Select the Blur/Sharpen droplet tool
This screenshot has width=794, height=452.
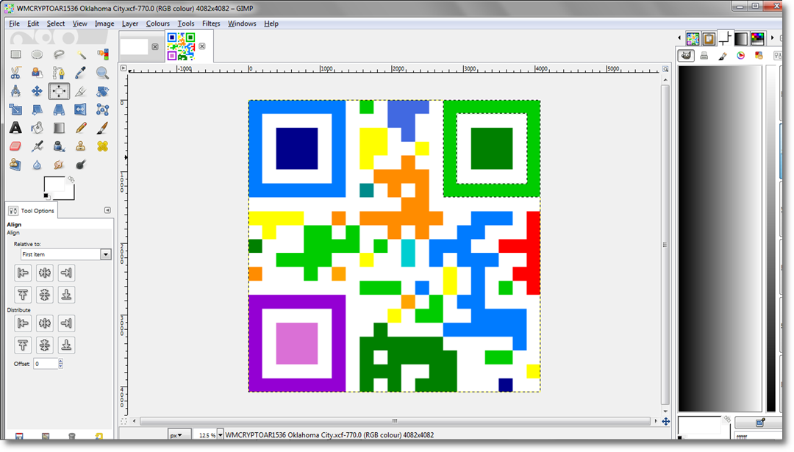(37, 165)
